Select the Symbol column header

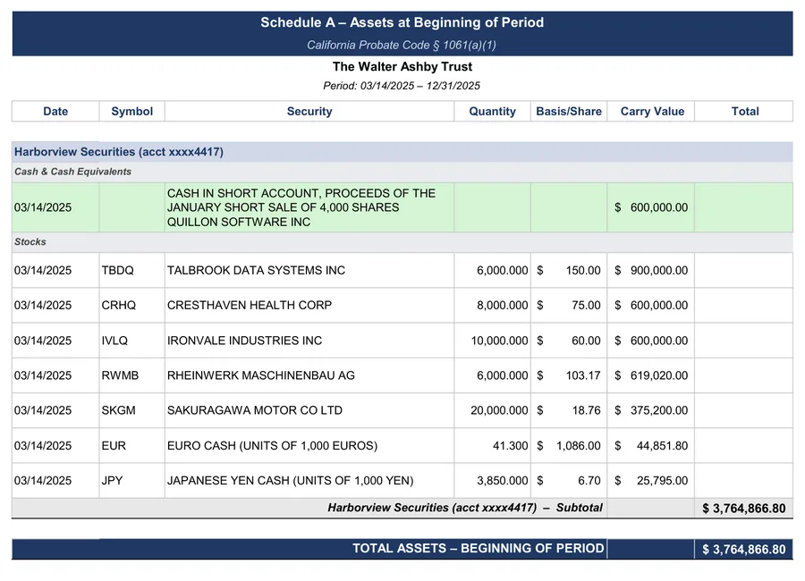132,112
